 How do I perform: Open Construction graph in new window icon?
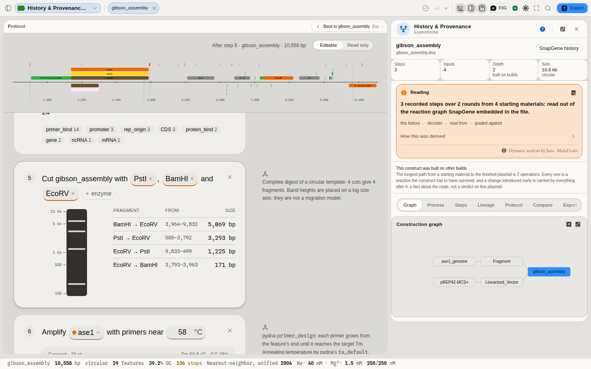pos(569,224)
